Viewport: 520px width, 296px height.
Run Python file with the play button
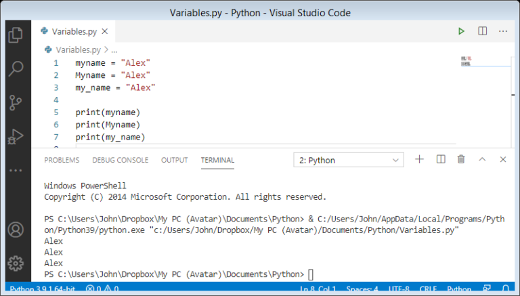(461, 31)
